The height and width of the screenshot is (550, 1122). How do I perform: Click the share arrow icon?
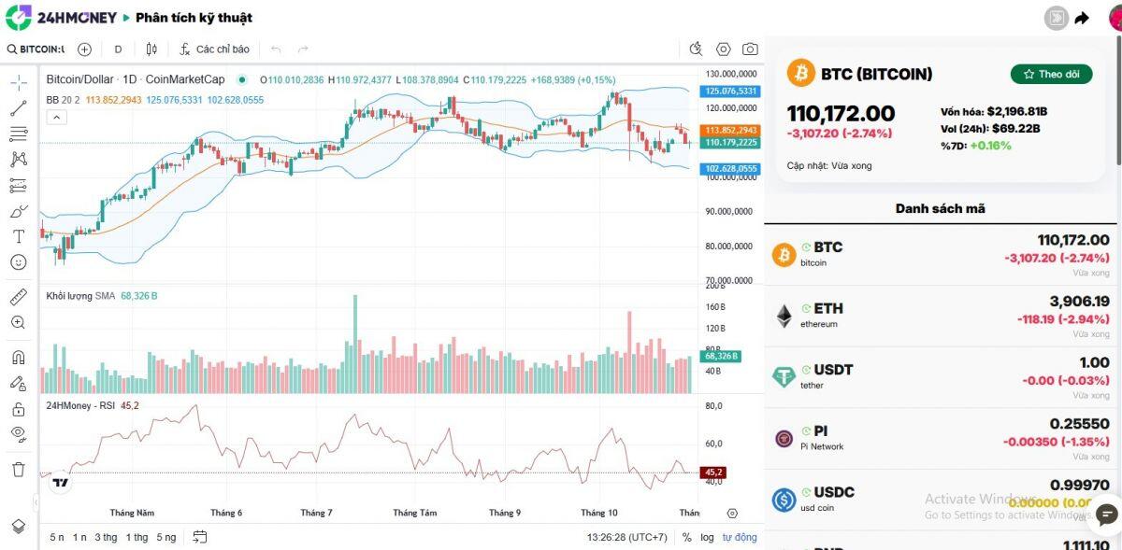pyautogui.click(x=1082, y=18)
